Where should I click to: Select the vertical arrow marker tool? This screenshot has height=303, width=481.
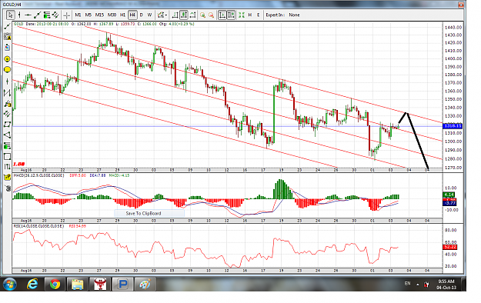point(7,82)
